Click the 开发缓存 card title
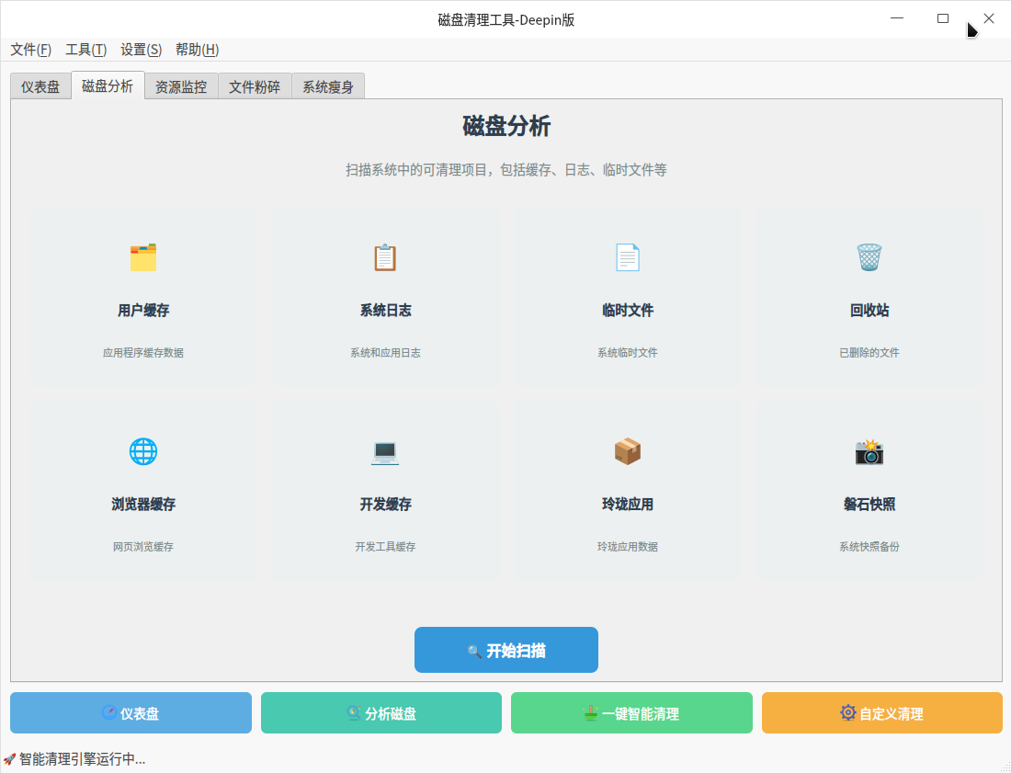This screenshot has height=773, width=1011. [x=386, y=505]
